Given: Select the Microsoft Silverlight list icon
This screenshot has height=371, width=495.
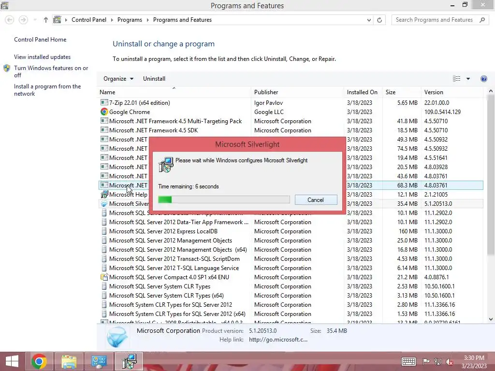Looking at the screenshot, I should coord(104,203).
